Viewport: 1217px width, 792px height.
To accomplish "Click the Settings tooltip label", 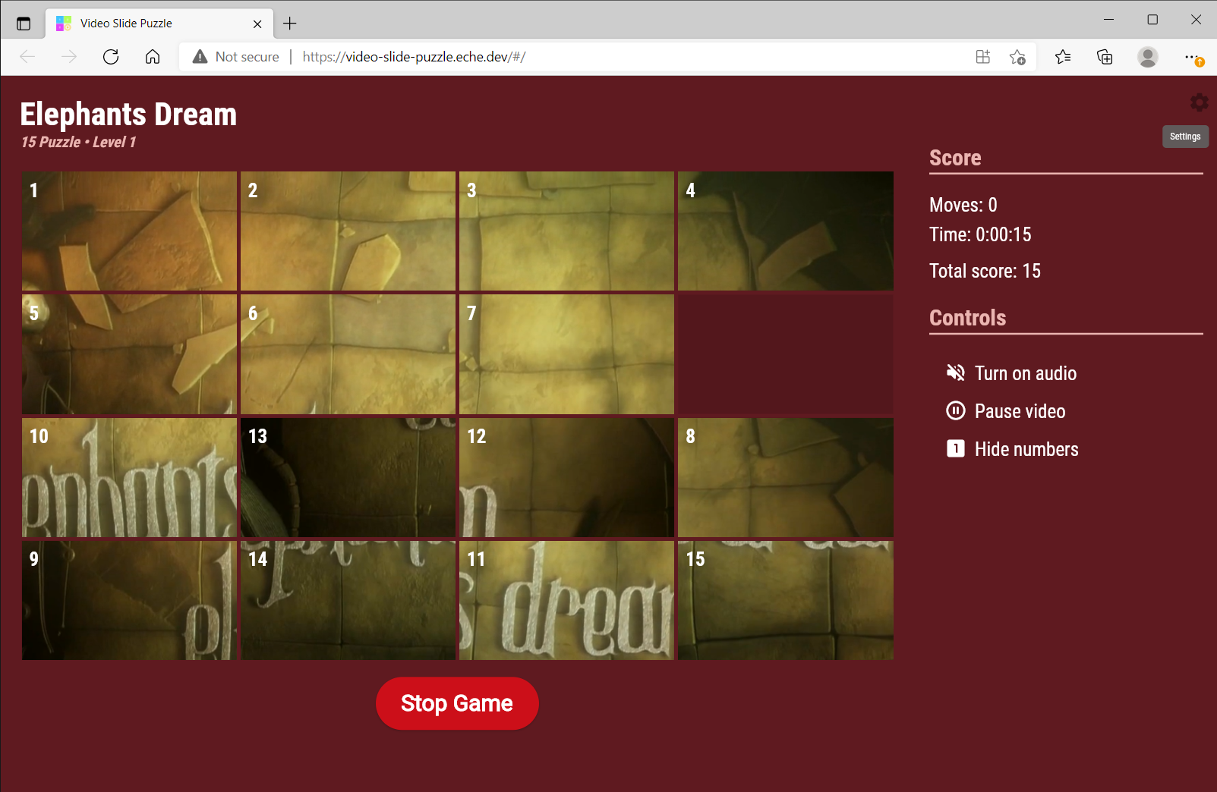I will point(1185,137).
